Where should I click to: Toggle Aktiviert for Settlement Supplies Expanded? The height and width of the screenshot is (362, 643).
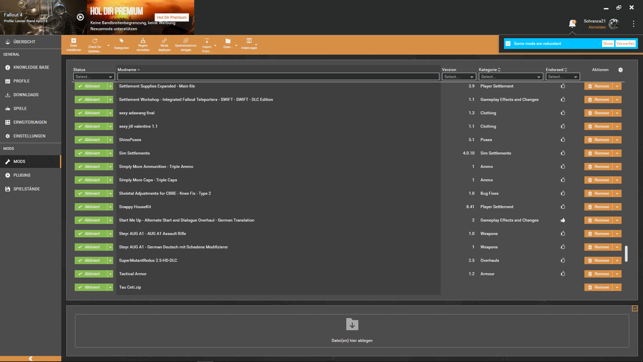tap(91, 86)
